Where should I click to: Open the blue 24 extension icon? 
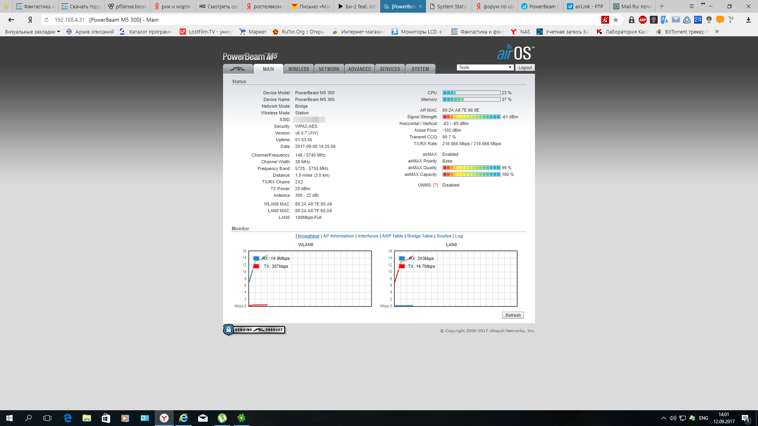tap(698, 20)
